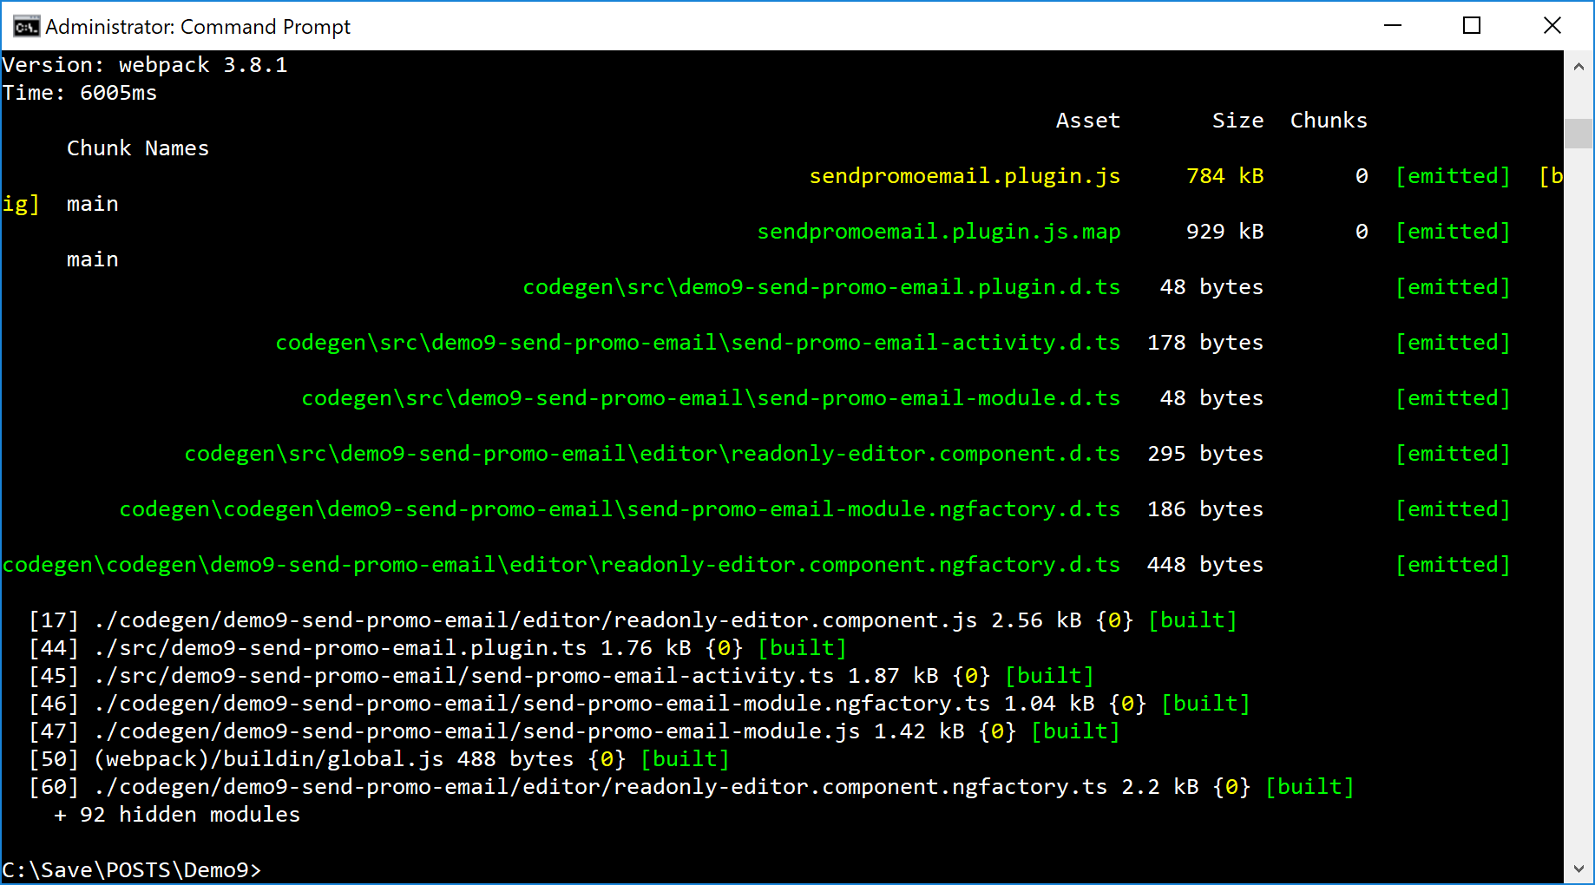Click the '178 bytes' size value

[1205, 343]
